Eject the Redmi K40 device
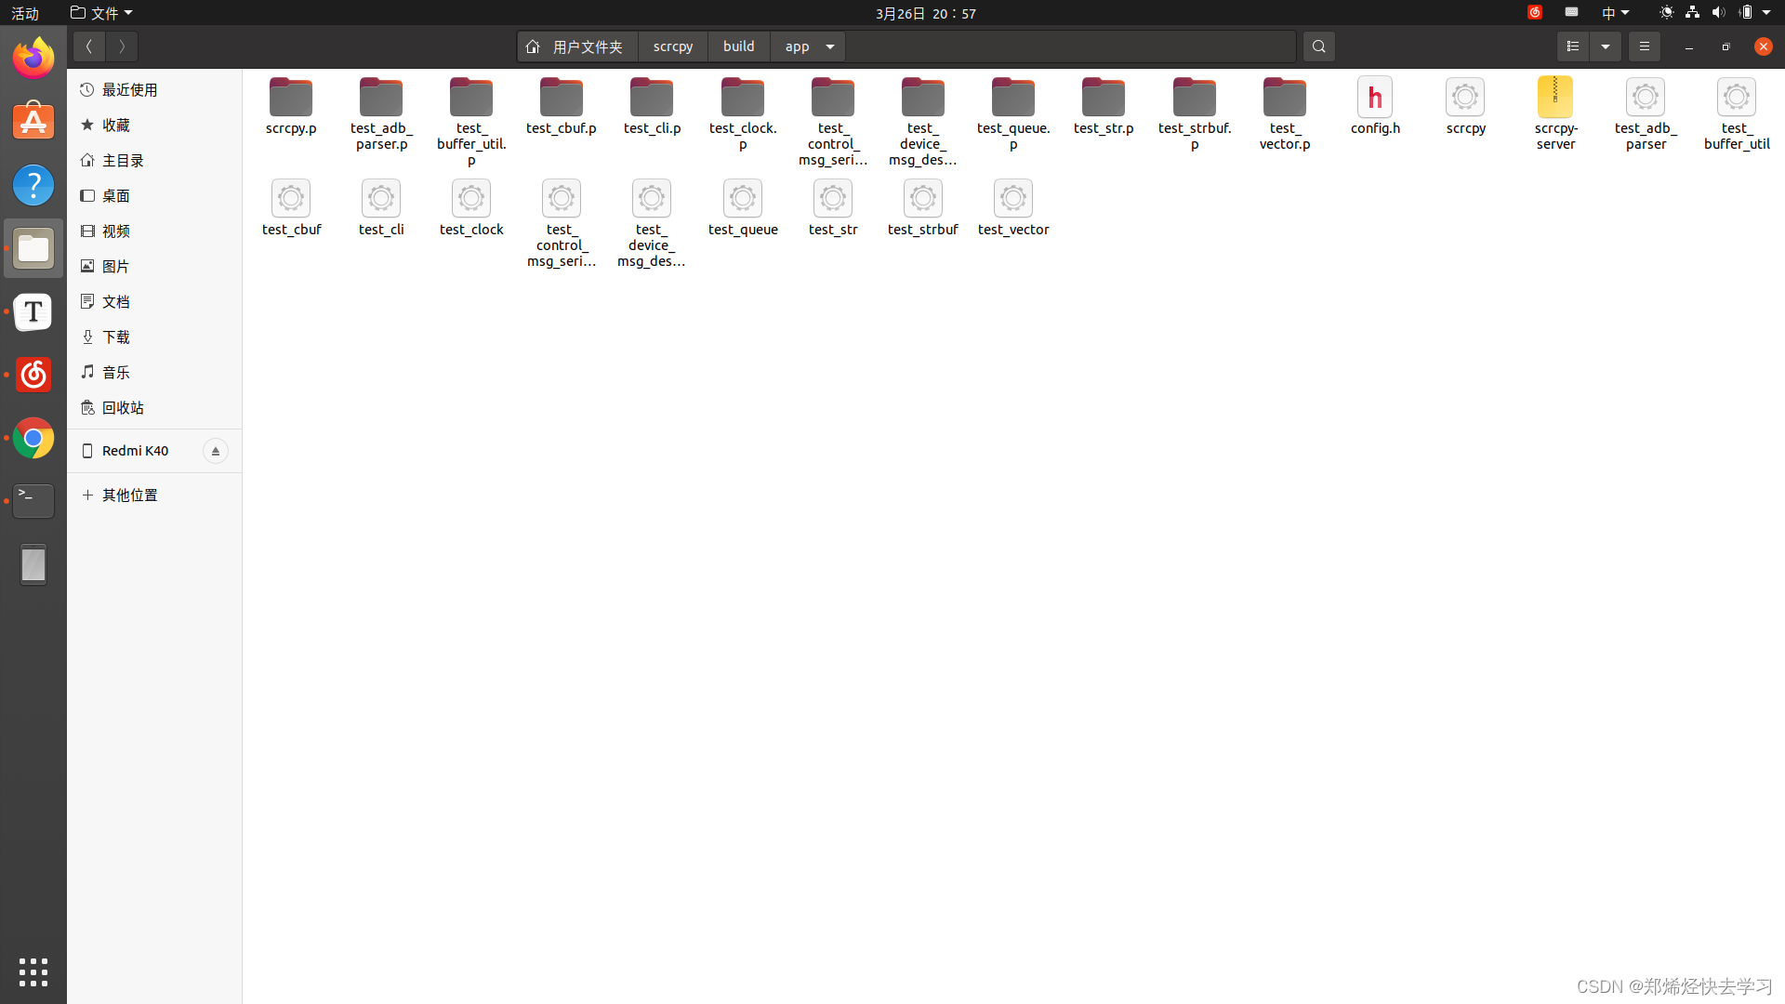This screenshot has height=1004, width=1785. (x=216, y=451)
